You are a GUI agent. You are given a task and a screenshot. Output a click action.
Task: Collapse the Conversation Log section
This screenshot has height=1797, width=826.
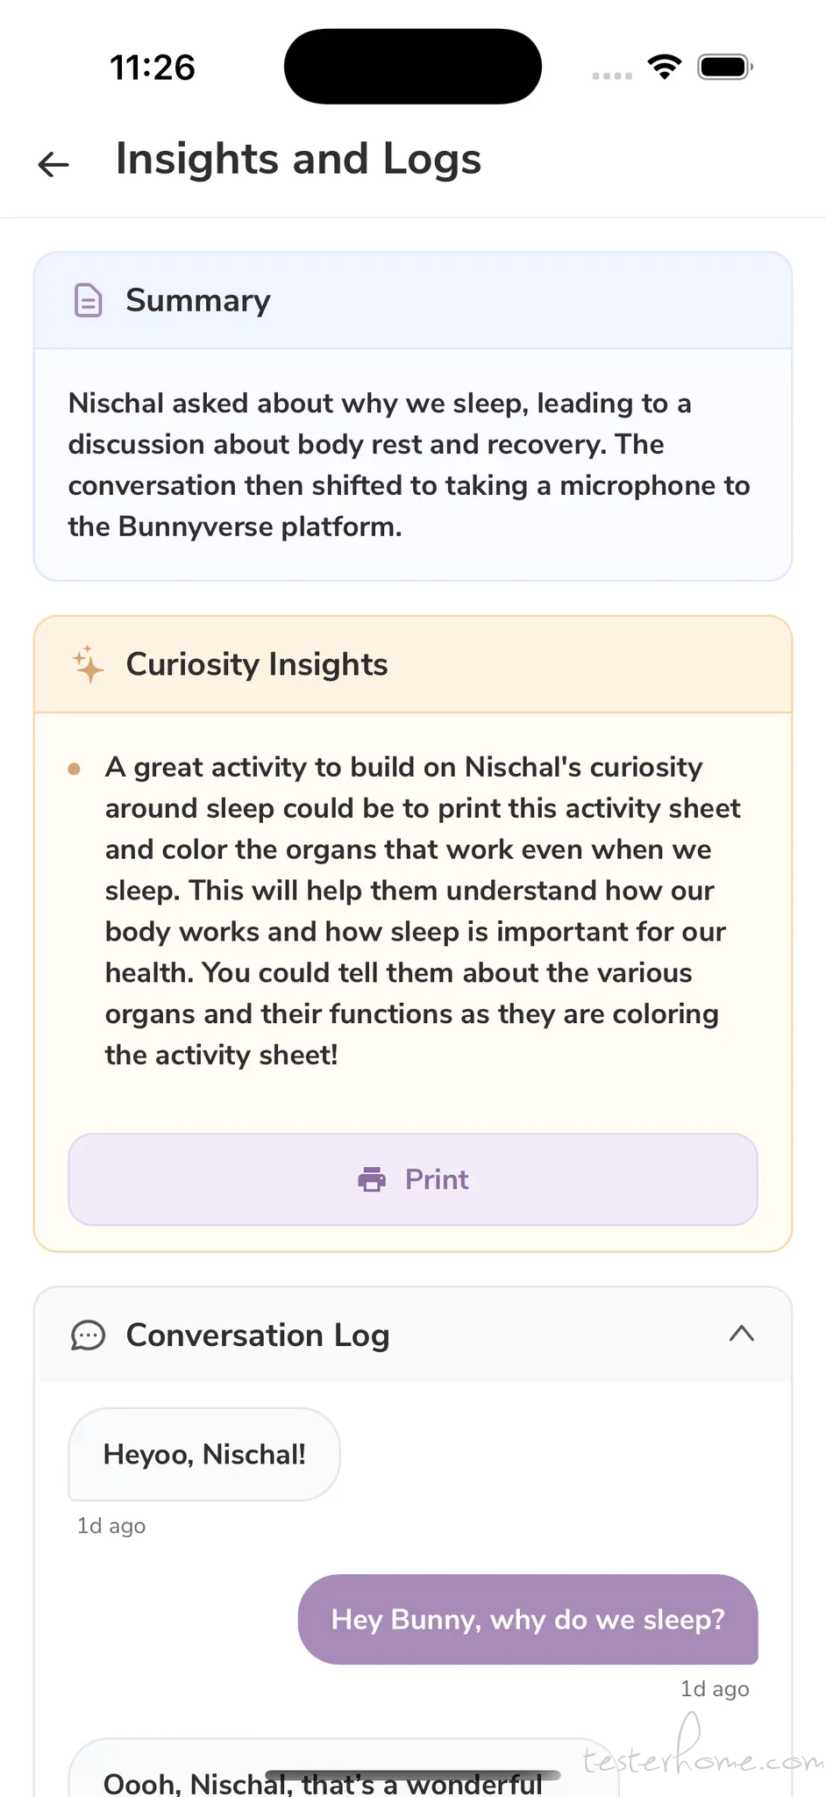tap(742, 1334)
